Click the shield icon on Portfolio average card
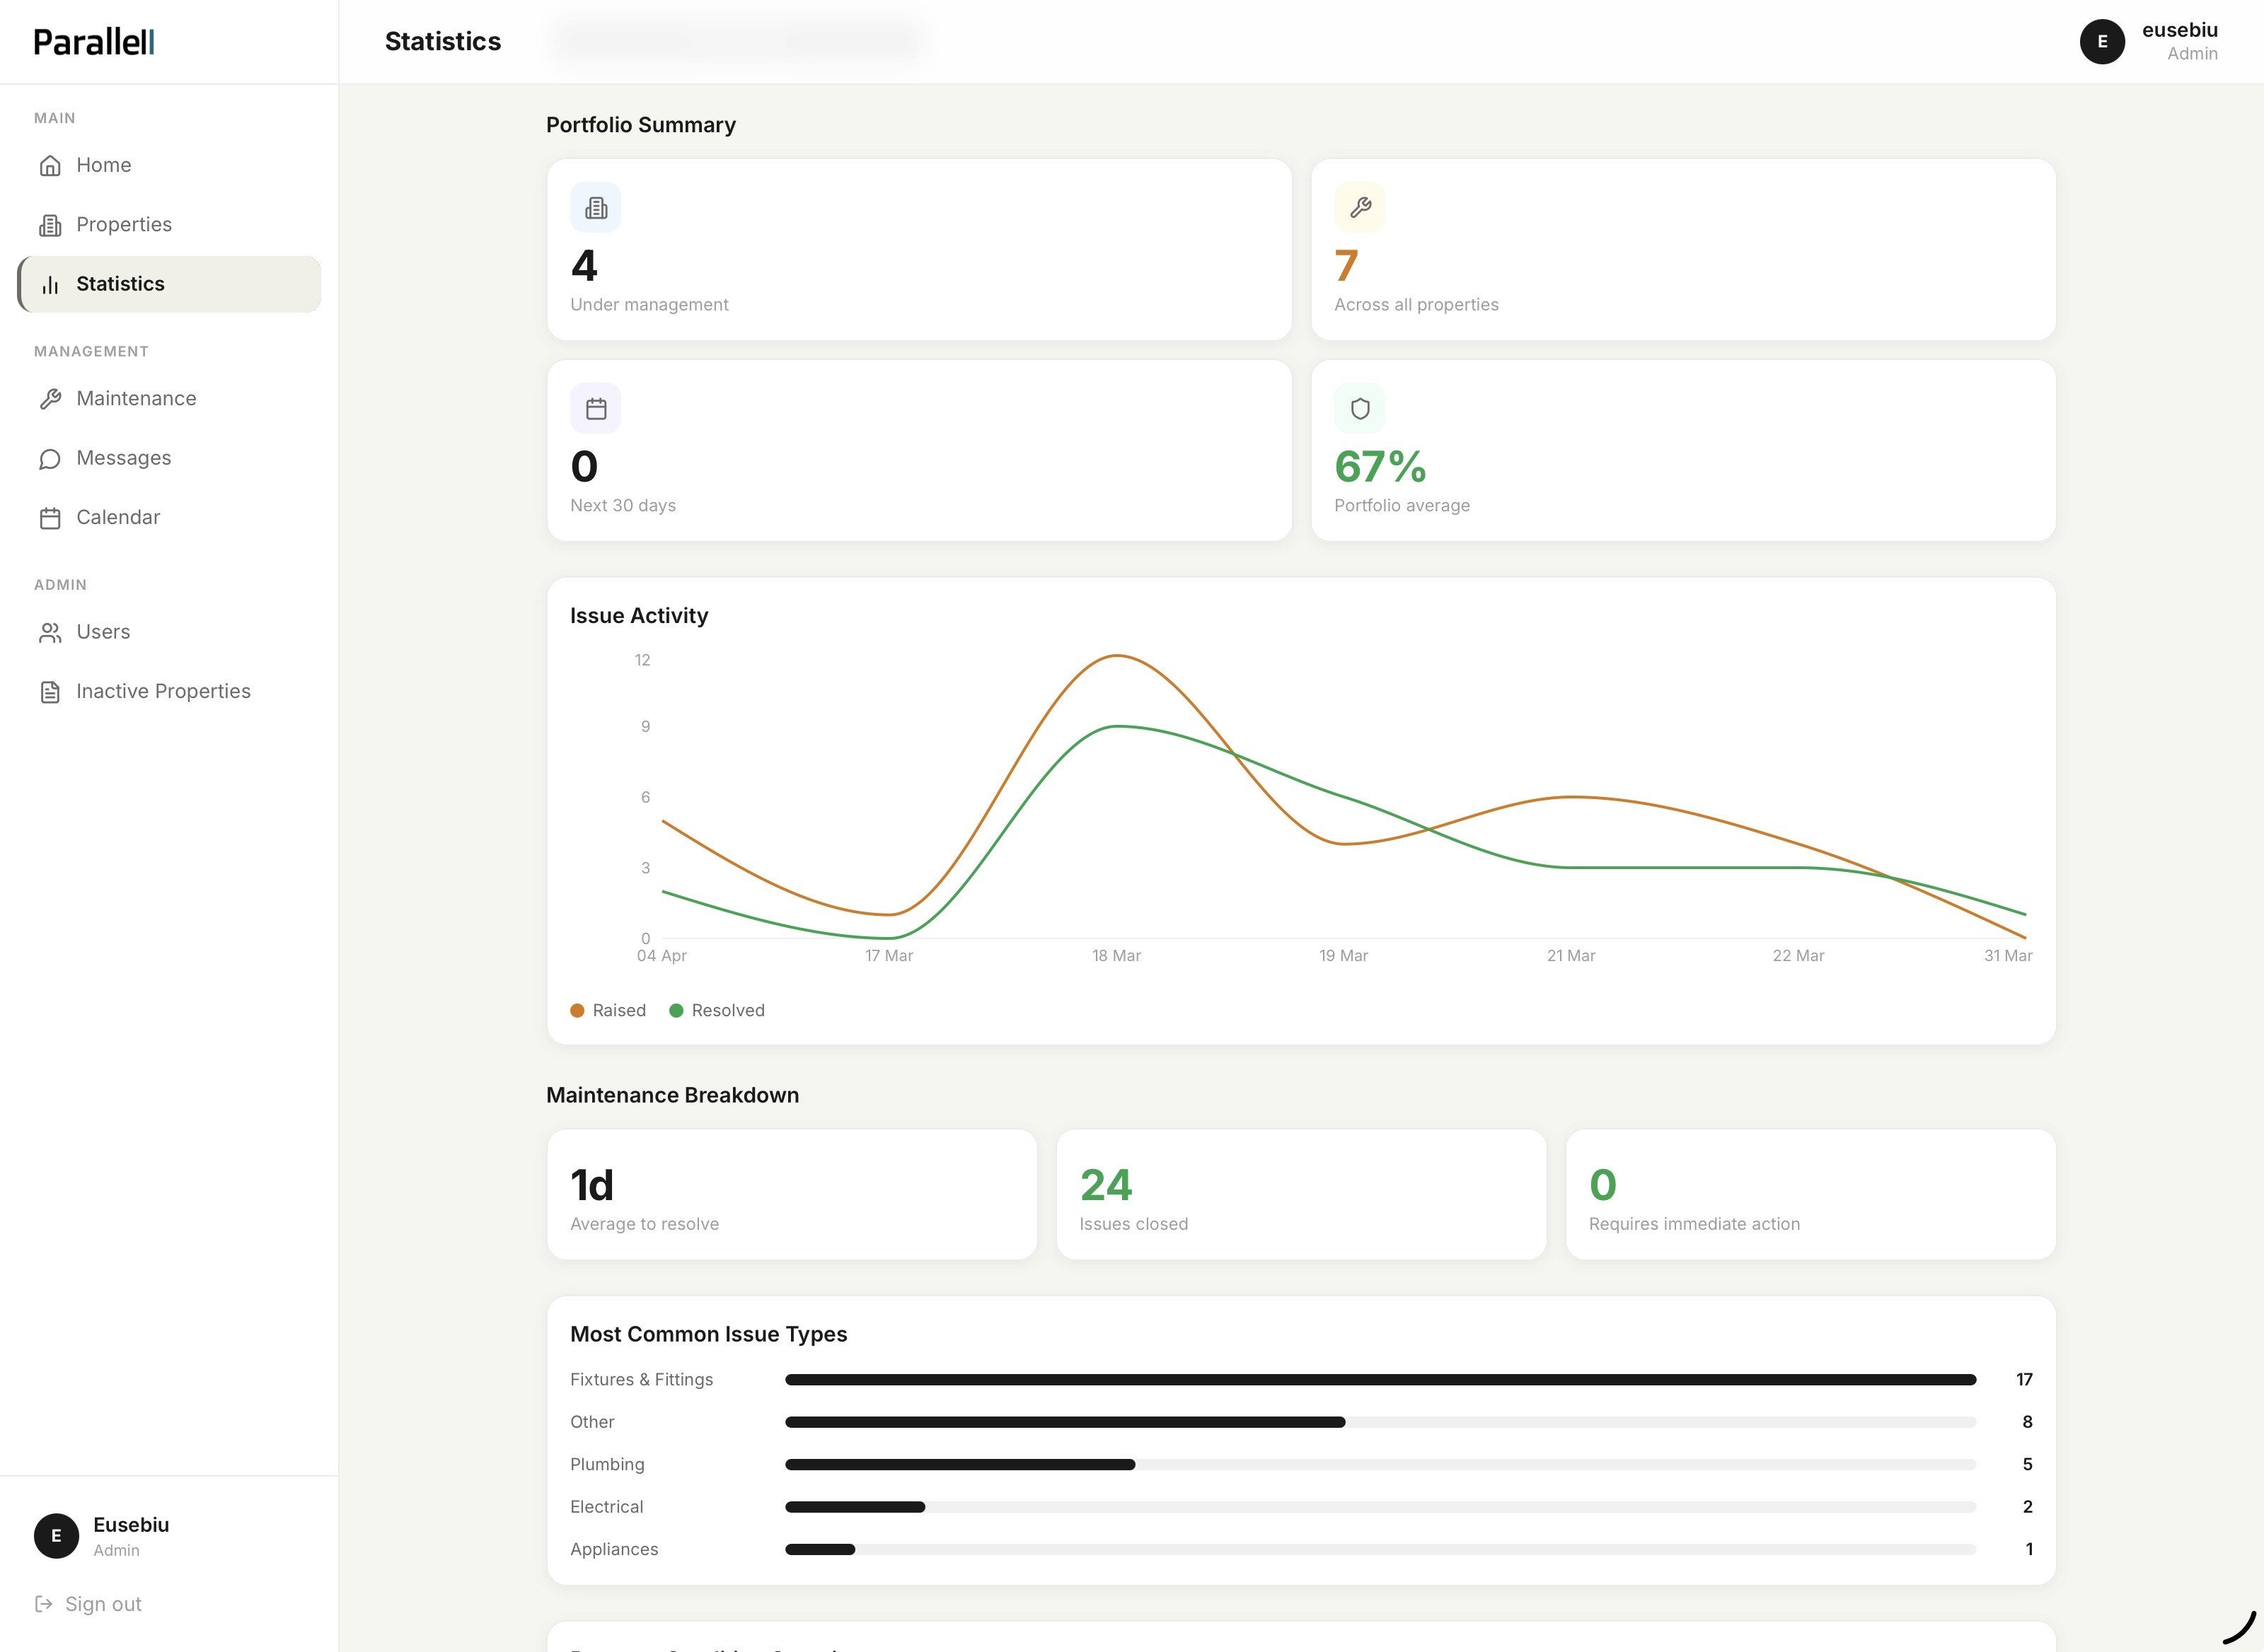Screen dimensions: 2264x1652 click(x=1360, y=408)
